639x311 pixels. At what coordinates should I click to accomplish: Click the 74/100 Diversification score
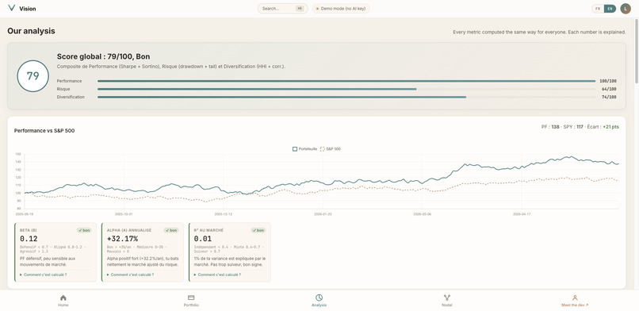[609, 97]
